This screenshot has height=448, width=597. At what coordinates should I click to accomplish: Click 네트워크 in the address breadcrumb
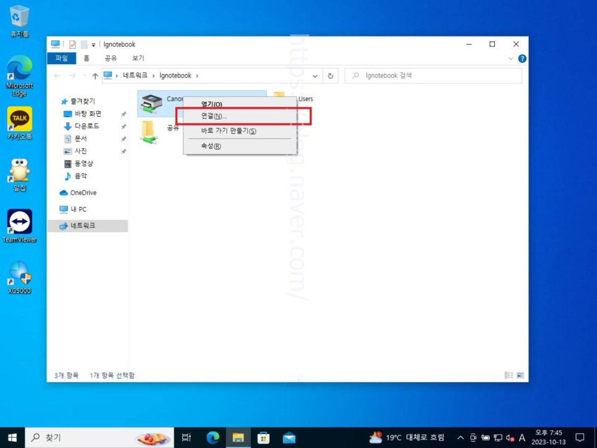coord(135,75)
